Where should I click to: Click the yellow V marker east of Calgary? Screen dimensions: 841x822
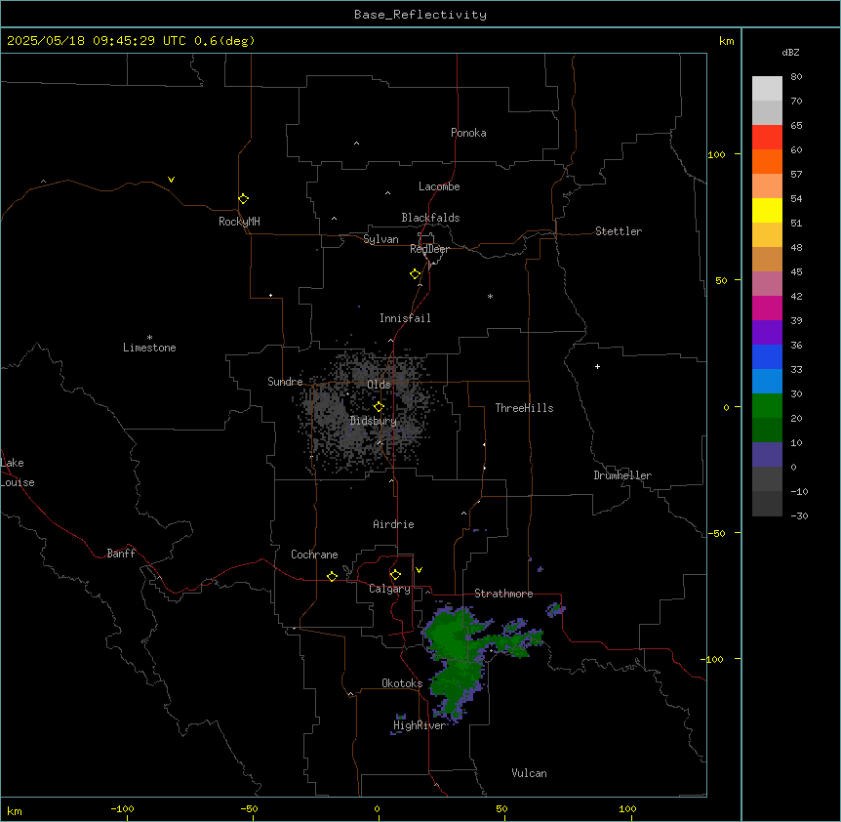[x=419, y=570]
